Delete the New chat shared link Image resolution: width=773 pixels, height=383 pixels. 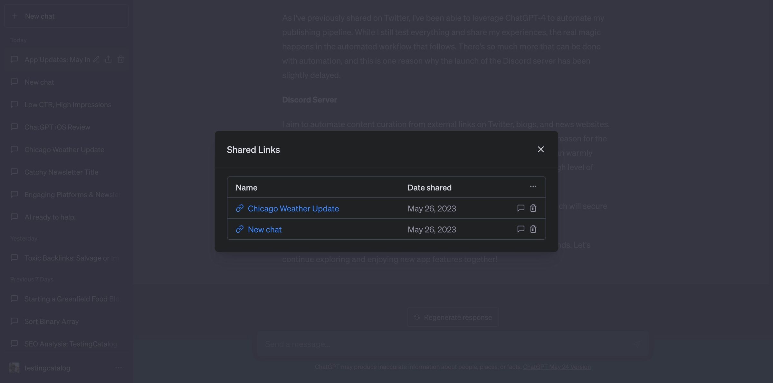click(x=533, y=229)
